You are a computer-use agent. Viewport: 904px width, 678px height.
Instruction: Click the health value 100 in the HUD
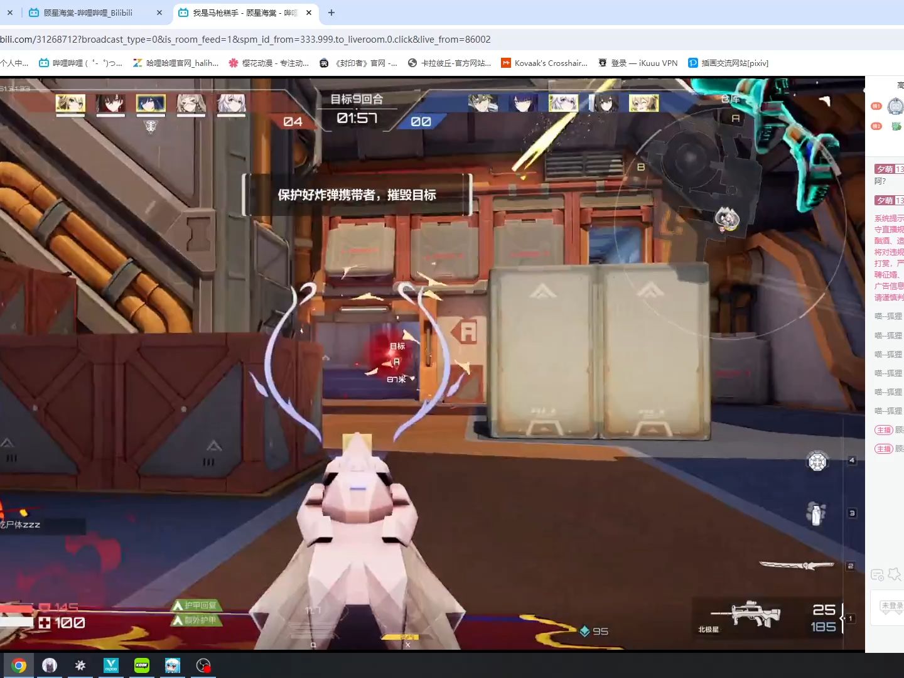[x=69, y=623]
